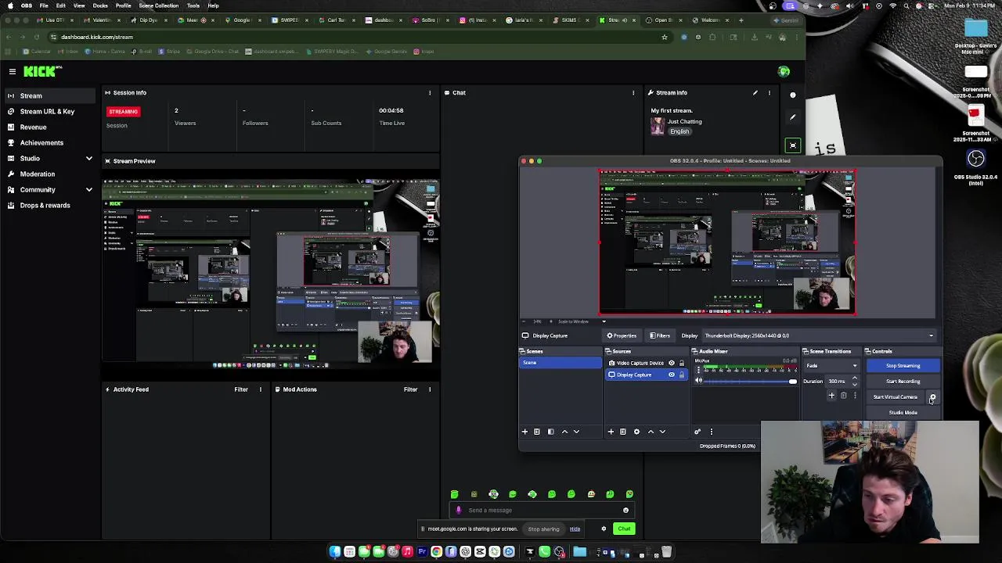The height and width of the screenshot is (563, 1002).
Task: Open the Thunderbolt Display dropdown in OBS
Action: coord(820,335)
